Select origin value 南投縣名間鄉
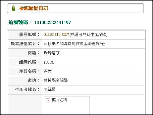This screenshot has height=115, width=153. (x=55, y=80)
